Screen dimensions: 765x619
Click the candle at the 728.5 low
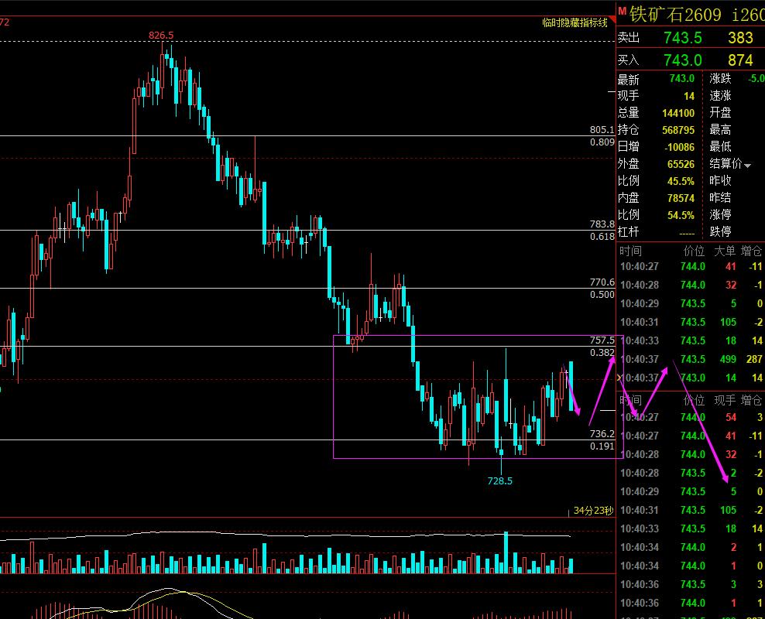(x=501, y=455)
